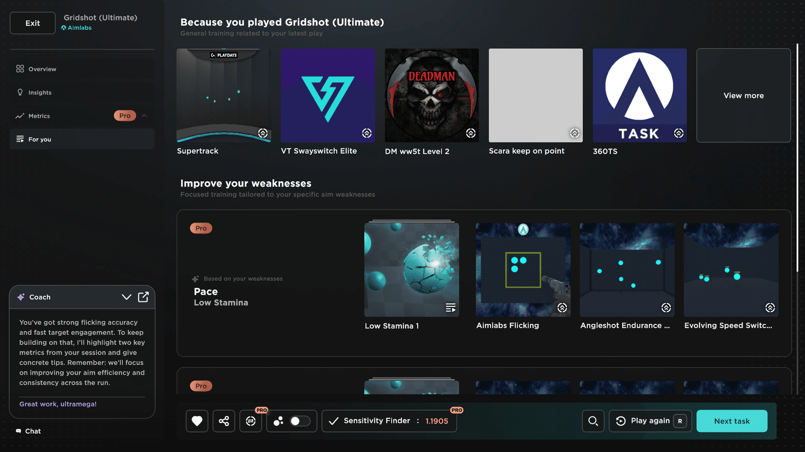Viewport: 805px width, 452px height.
Task: Click the Metrics line chart icon
Action: [20, 116]
